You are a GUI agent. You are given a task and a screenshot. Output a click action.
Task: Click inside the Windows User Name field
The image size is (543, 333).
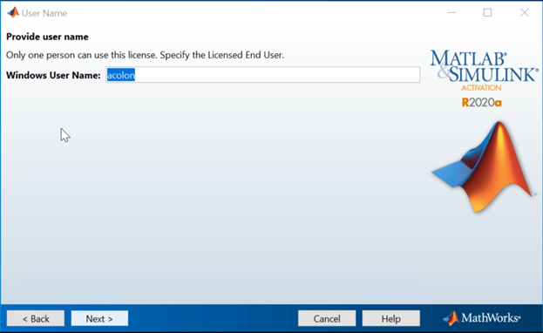263,75
